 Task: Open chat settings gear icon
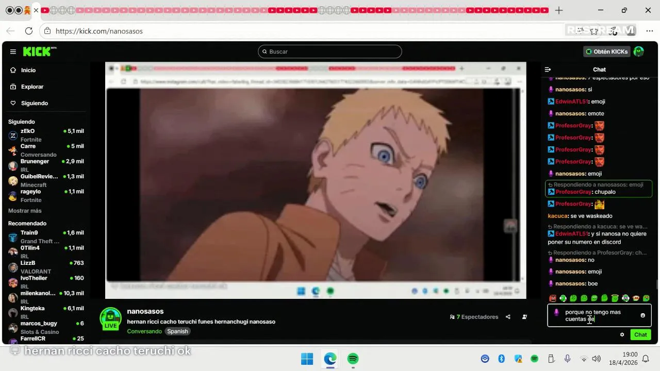click(x=622, y=334)
